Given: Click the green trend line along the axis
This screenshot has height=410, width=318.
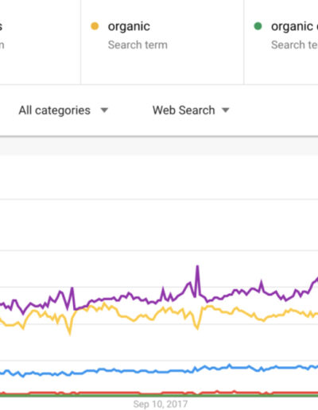Looking at the screenshot, I should (x=159, y=396).
